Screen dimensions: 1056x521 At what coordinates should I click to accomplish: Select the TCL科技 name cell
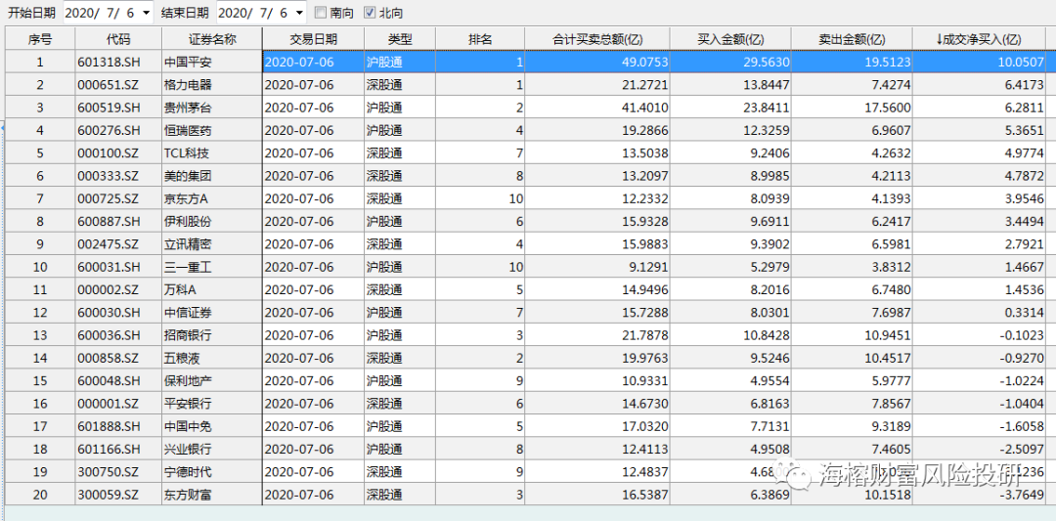[212, 153]
